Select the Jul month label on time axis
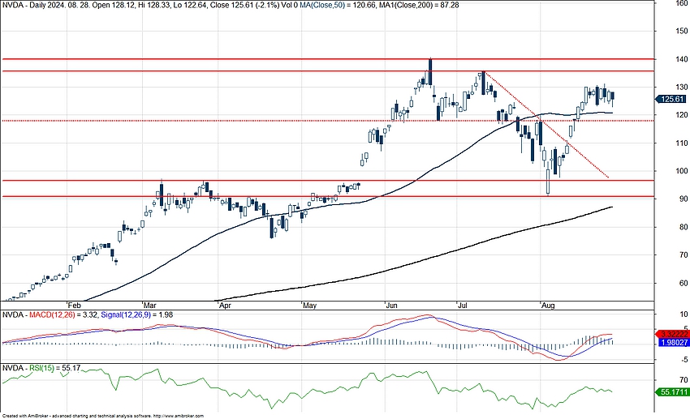This screenshot has width=690, height=419. [462, 306]
